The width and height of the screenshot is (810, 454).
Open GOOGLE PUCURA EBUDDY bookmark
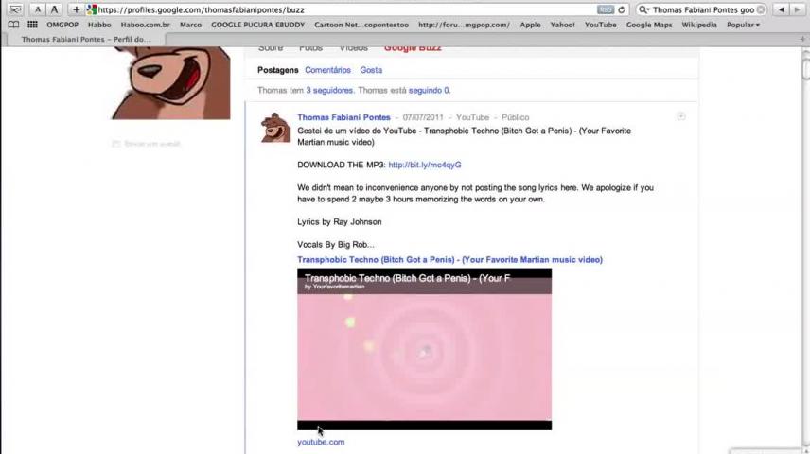click(x=257, y=25)
